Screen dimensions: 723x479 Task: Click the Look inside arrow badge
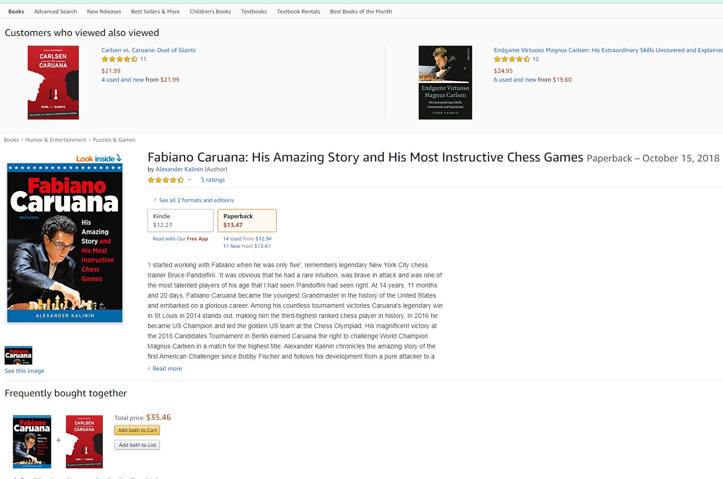point(99,159)
